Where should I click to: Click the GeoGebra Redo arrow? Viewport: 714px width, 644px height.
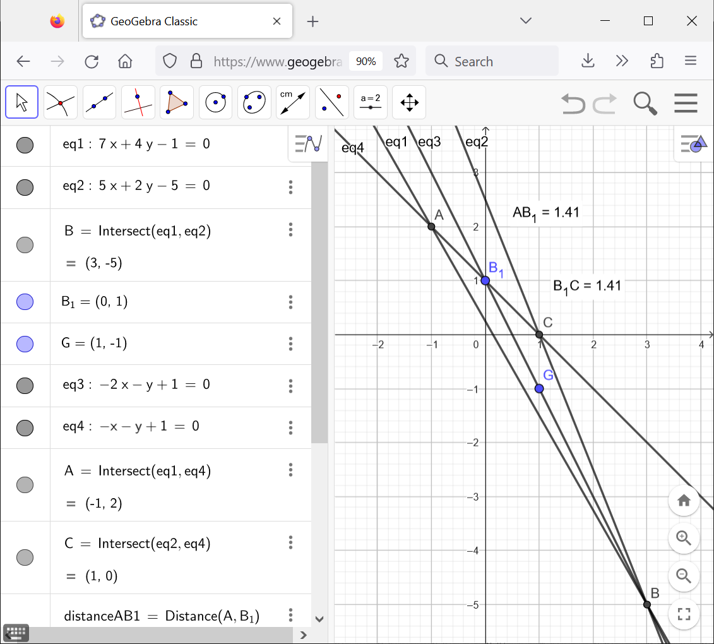coord(605,103)
